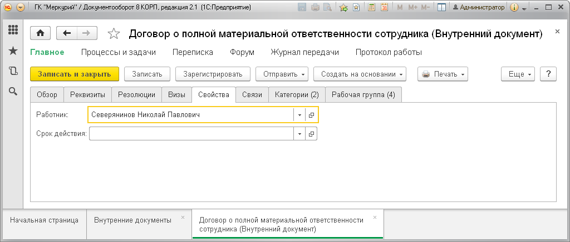Click Записать и закрыть button
This screenshot has width=570, height=242.
pos(75,74)
